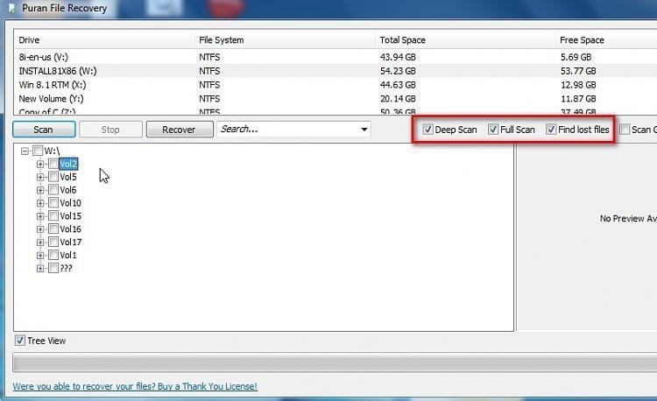Viewport: 657px width, 401px height.
Task: Select the ??? folder in tree
Action: pyautogui.click(x=66, y=269)
